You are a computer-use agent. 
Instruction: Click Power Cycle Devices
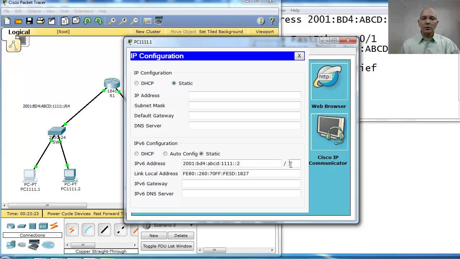[x=69, y=214]
